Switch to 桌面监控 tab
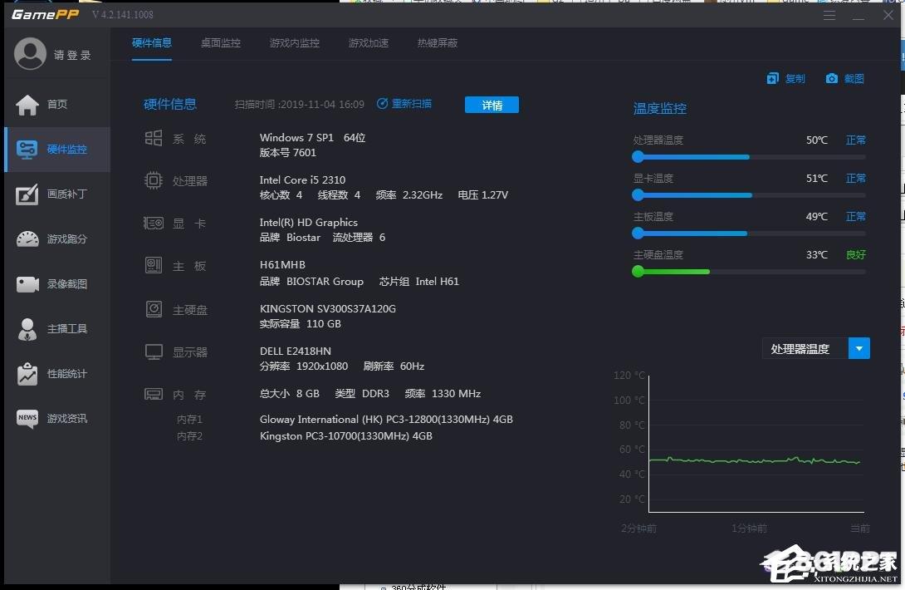 pyautogui.click(x=221, y=42)
